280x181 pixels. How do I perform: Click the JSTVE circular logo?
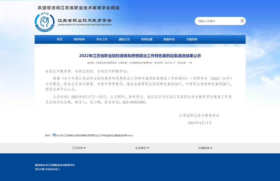(x=45, y=22)
